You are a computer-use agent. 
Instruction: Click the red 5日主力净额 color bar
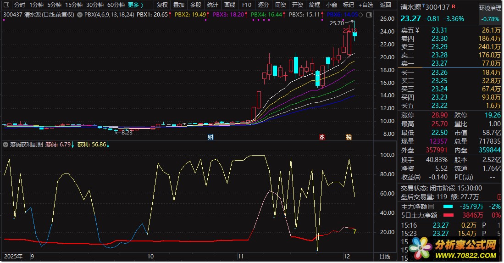pos(449,215)
